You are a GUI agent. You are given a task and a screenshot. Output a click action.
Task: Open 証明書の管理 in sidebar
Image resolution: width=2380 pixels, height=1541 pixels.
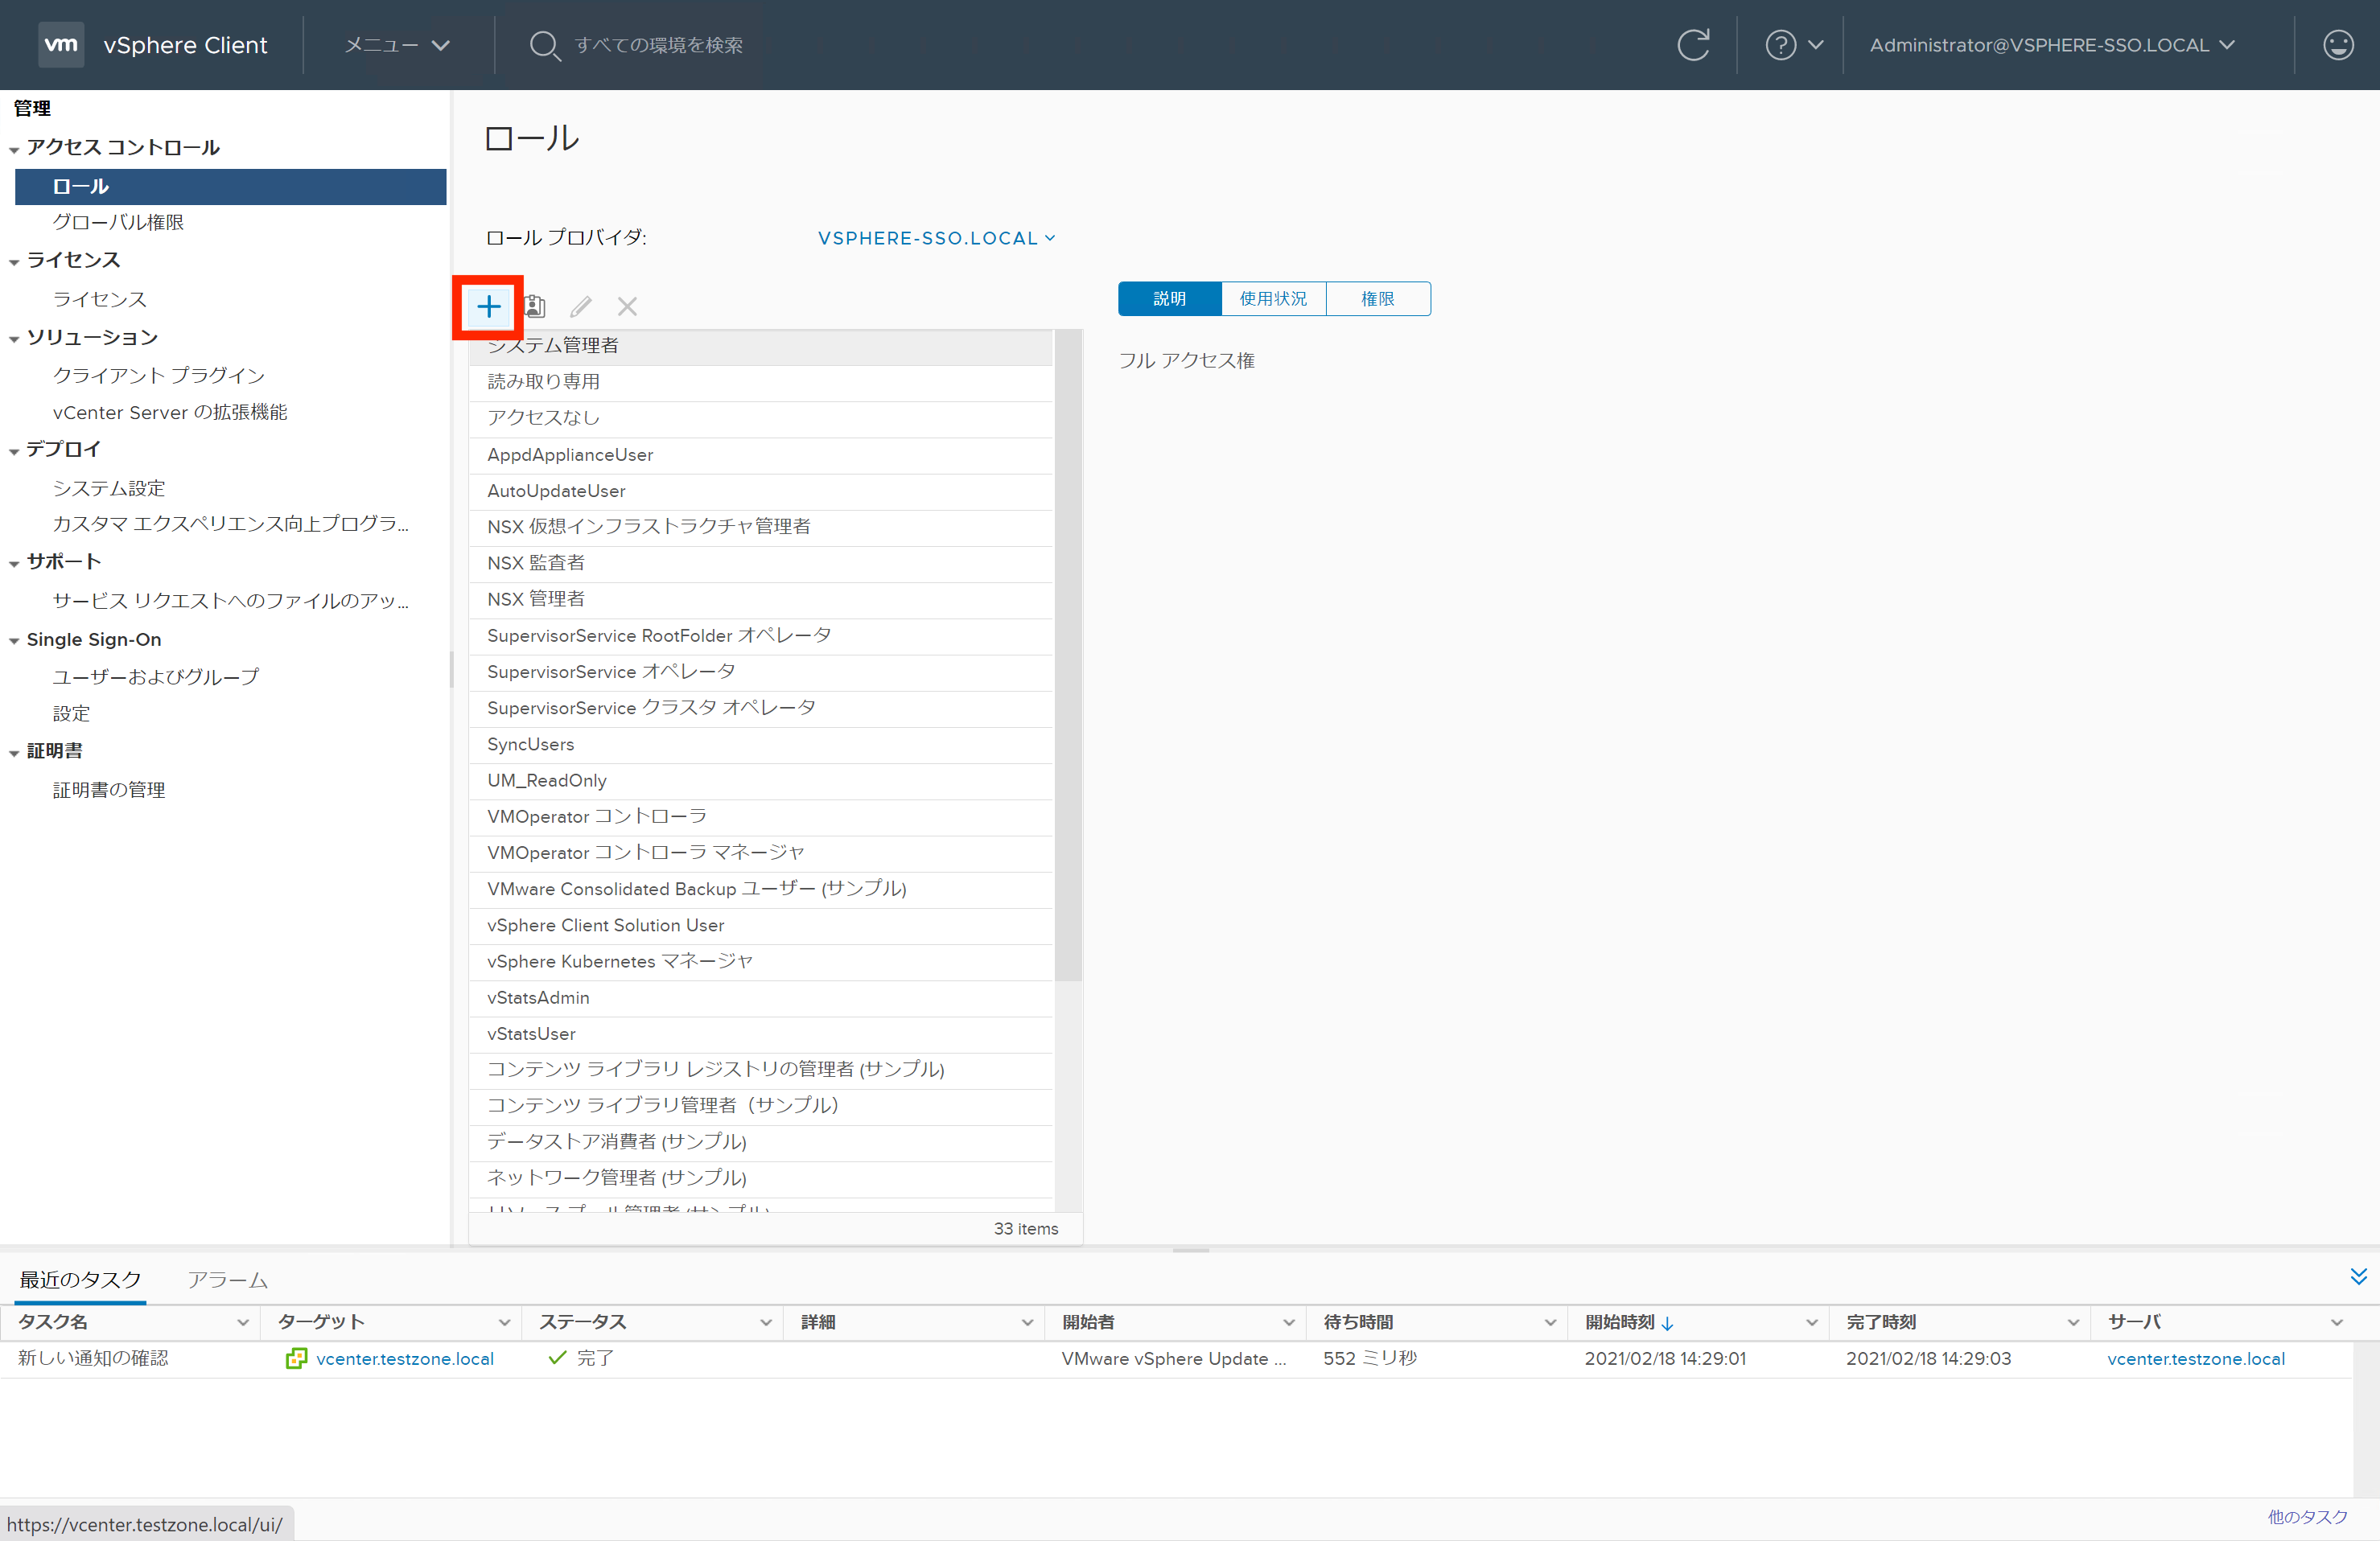(109, 791)
